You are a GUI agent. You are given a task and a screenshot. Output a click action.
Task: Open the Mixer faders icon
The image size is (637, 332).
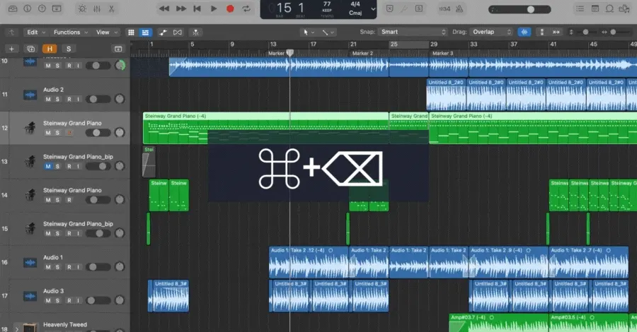tap(97, 8)
